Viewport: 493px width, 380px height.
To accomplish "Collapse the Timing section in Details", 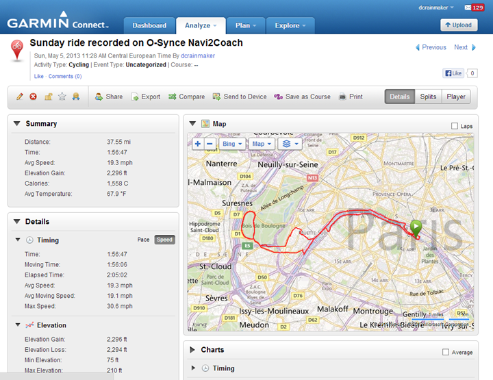I will (x=18, y=240).
